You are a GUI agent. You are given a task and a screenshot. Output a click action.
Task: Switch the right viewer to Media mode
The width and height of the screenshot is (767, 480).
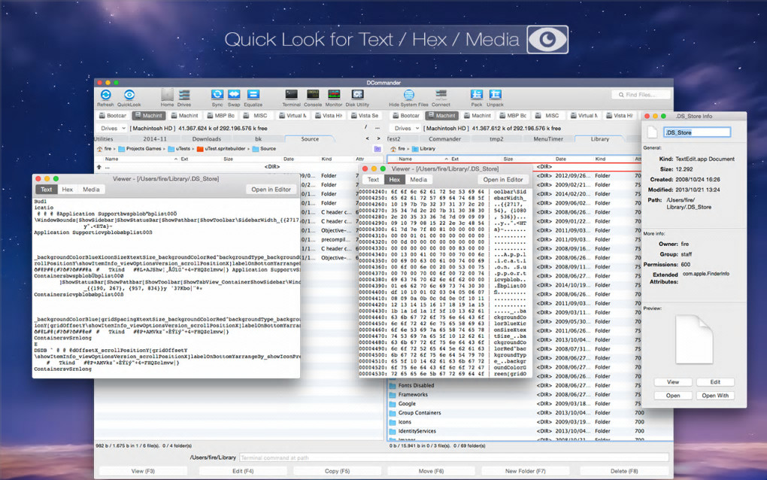(x=418, y=180)
